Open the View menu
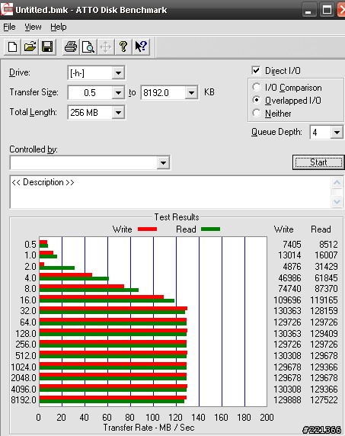Viewport: 345px width, 436px height. coord(33,27)
